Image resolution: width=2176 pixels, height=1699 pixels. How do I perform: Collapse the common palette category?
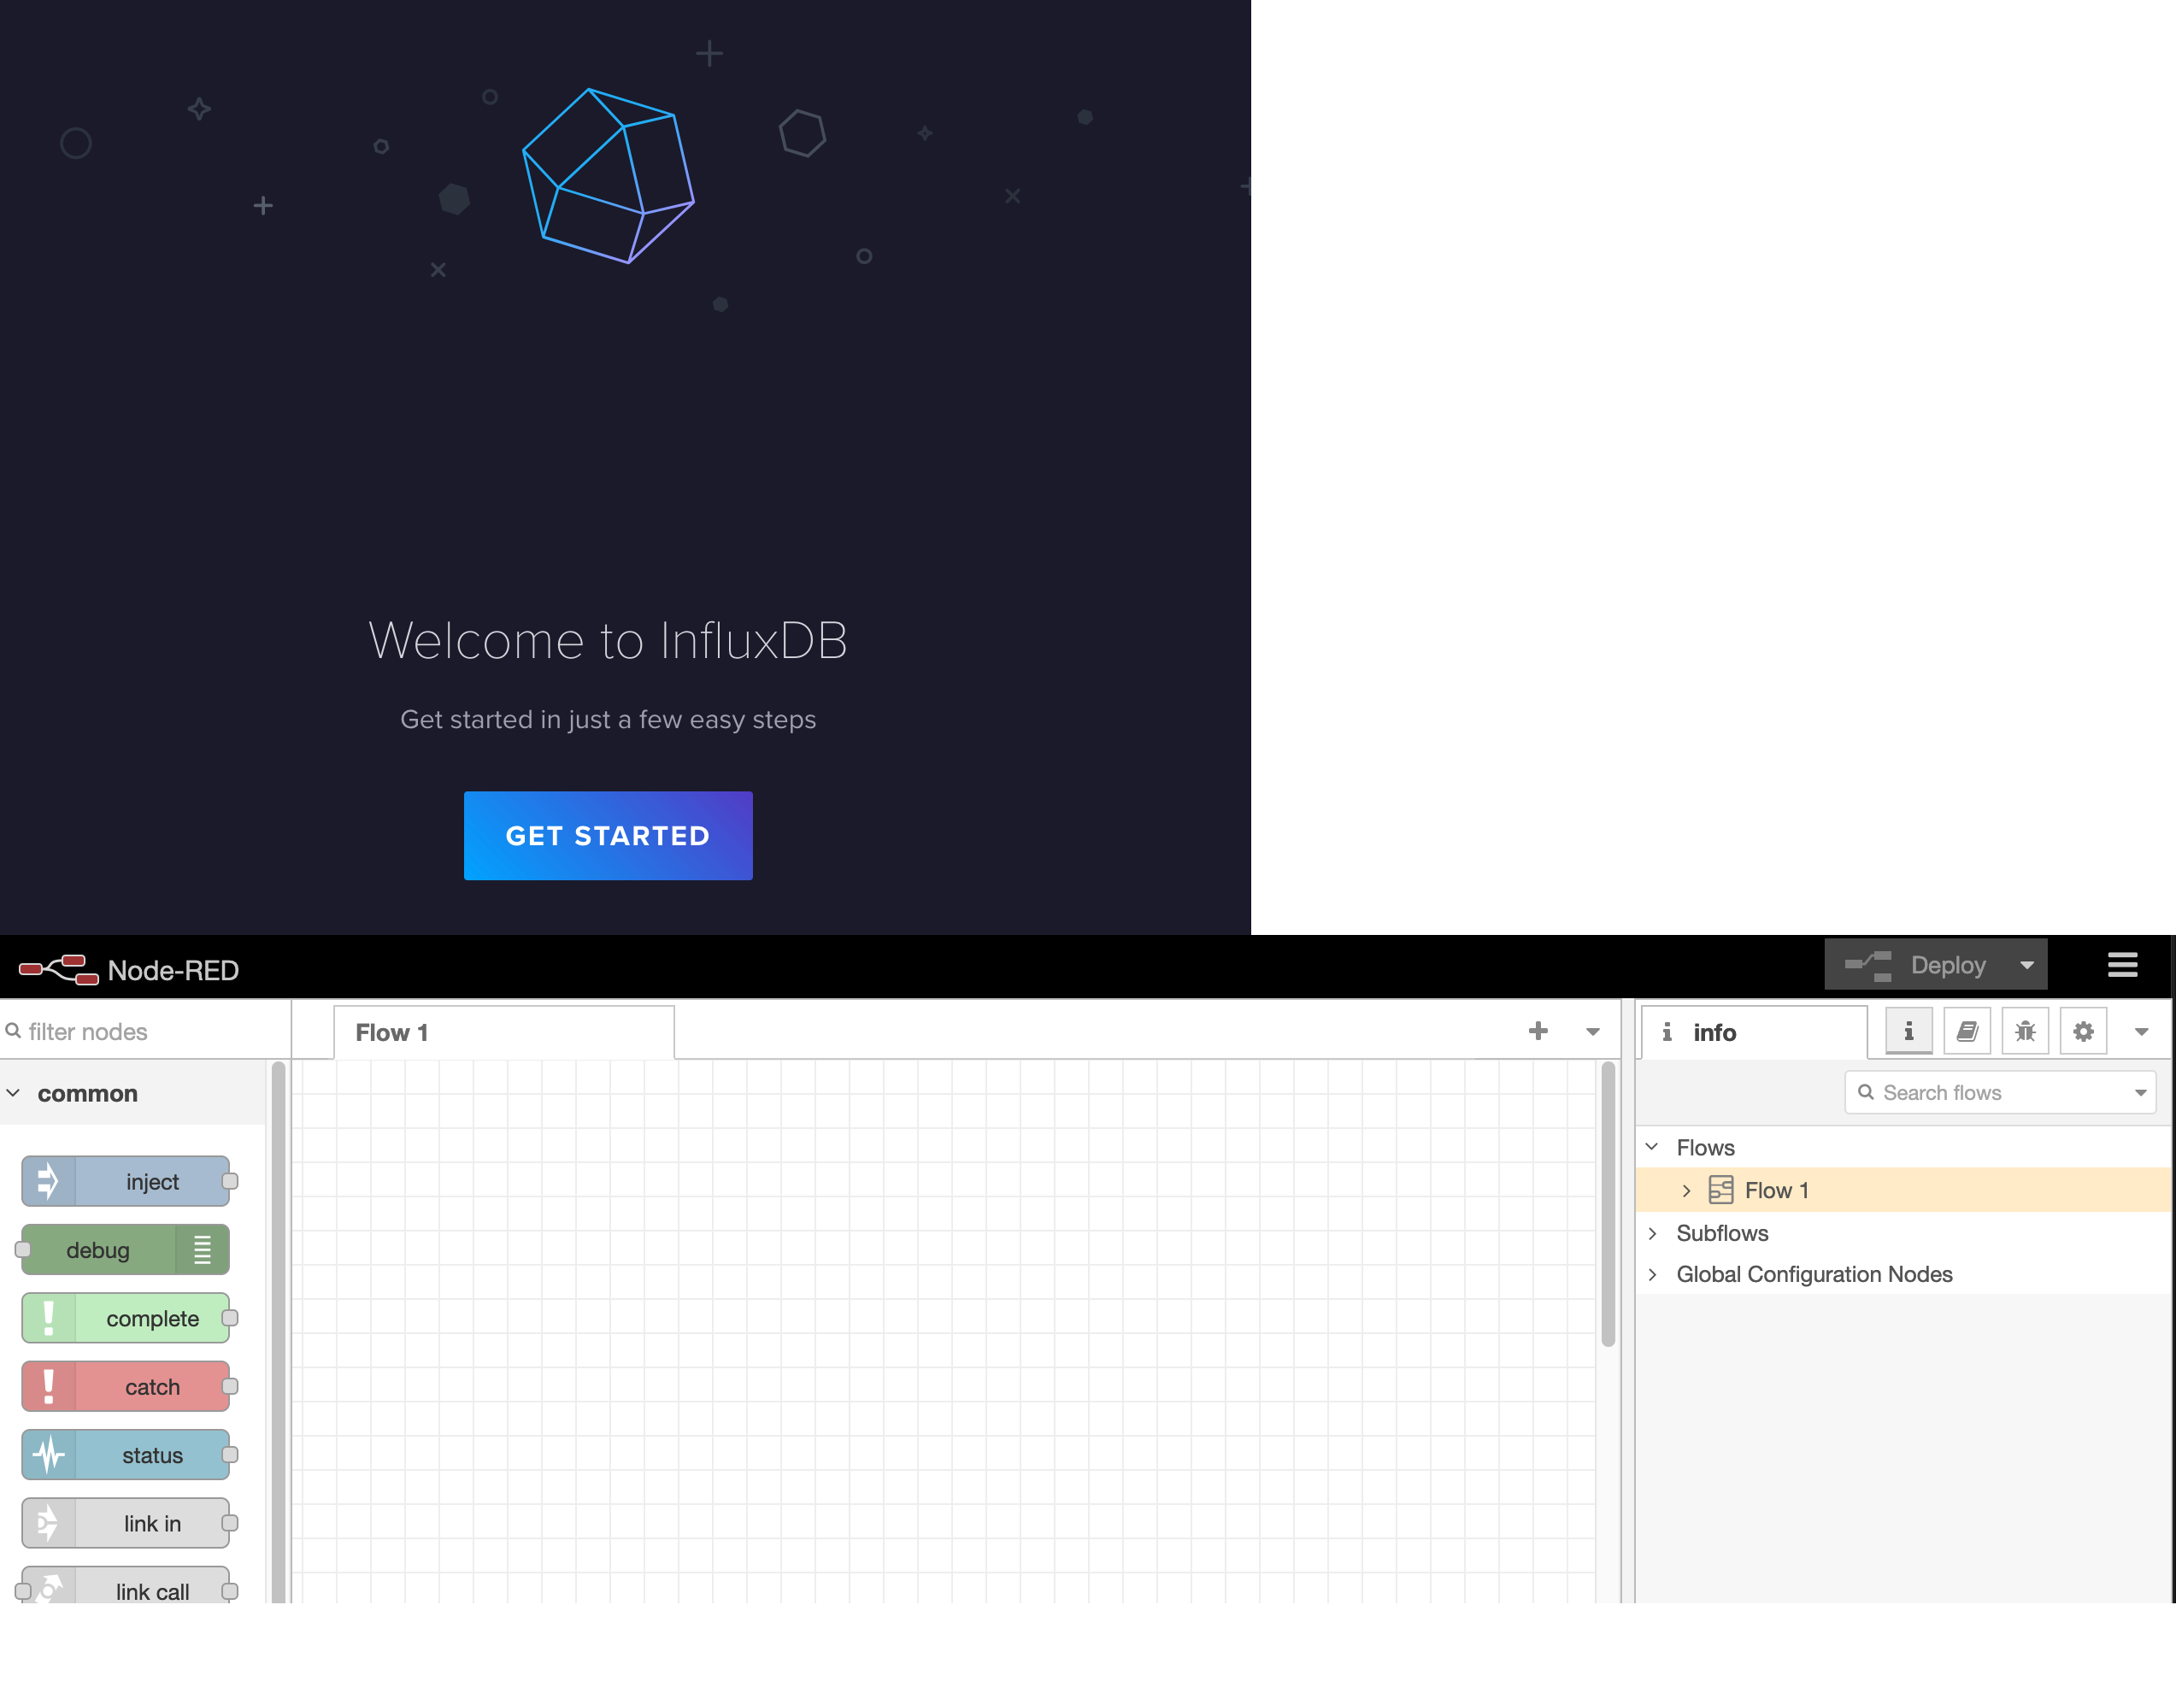point(14,1093)
